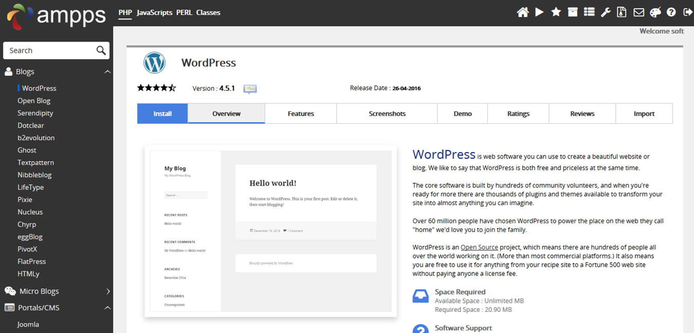This screenshot has height=333, width=694.
Task: Click the star rating for WordPress
Action: 156,88
